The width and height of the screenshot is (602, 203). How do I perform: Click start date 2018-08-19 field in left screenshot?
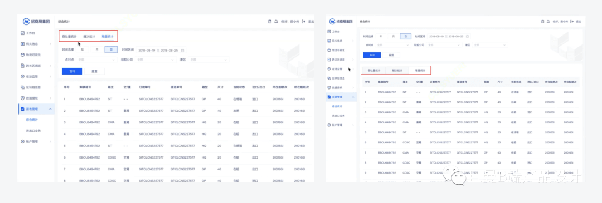[146, 50]
